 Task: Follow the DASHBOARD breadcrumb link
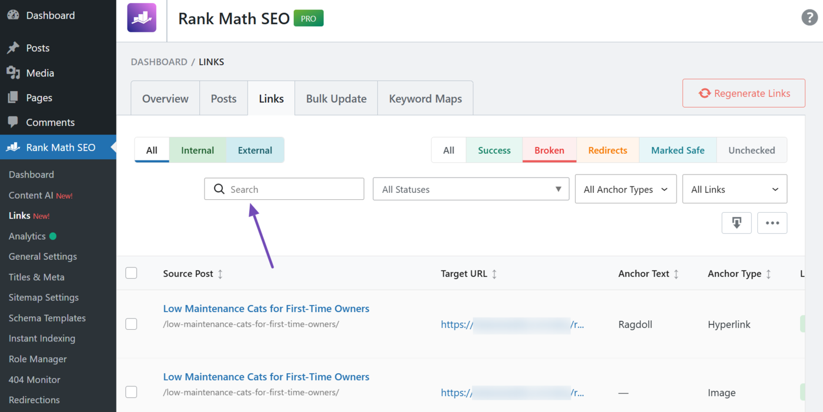(159, 62)
